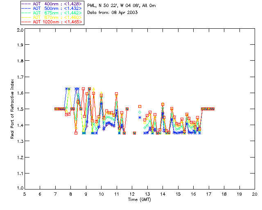
Task: Click the 12 x-axis tick label
Action: pos(132,194)
